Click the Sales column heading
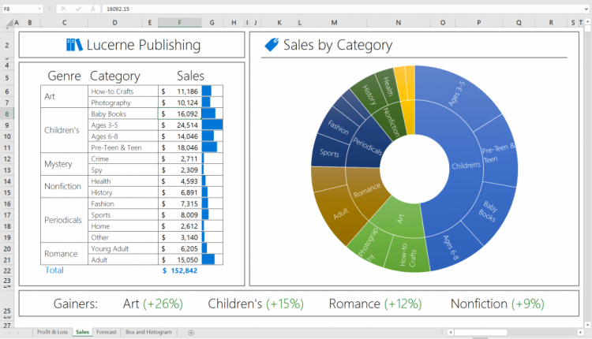Viewport: 592px width, 339px height. (x=191, y=76)
